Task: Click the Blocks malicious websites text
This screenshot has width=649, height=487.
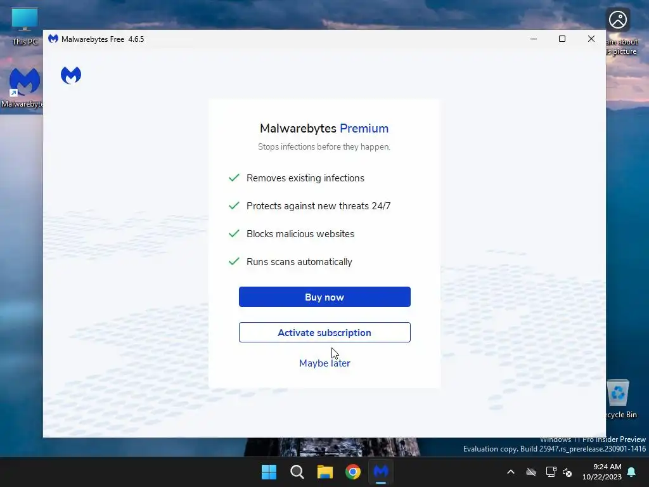Action: coord(300,234)
